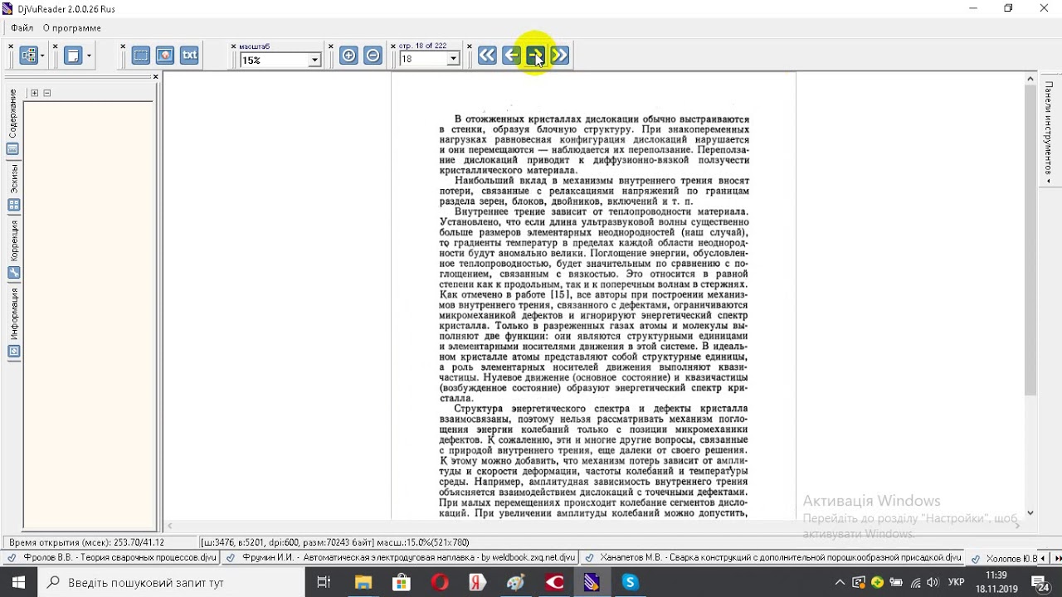Click the page layout mode icon
The height and width of the screenshot is (597, 1062).
[73, 56]
